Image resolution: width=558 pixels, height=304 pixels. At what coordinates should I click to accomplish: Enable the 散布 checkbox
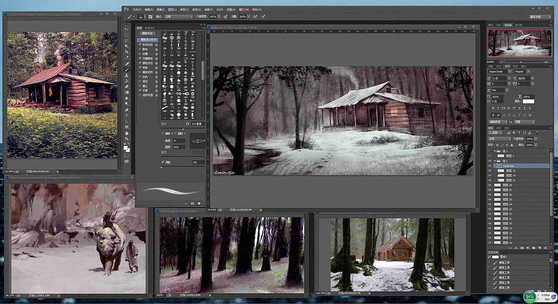pyautogui.click(x=140, y=49)
